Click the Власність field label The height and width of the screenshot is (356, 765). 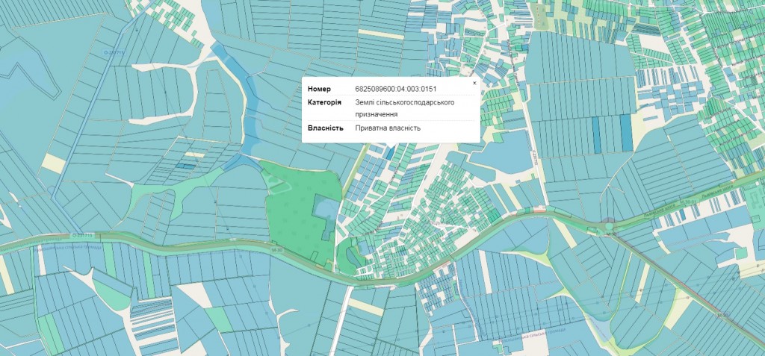[325, 128]
